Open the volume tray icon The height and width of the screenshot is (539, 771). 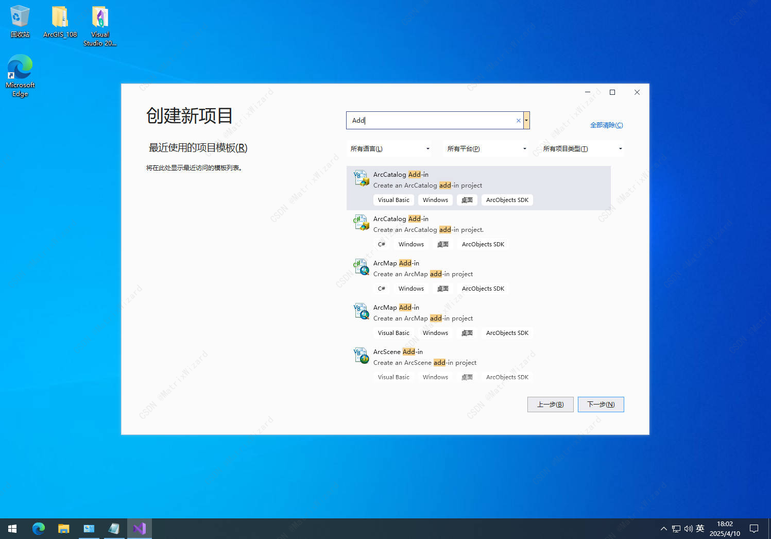(688, 529)
